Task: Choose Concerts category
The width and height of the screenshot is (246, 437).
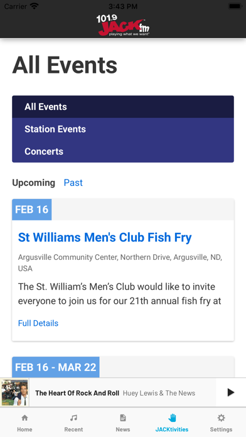Action: tap(123, 151)
